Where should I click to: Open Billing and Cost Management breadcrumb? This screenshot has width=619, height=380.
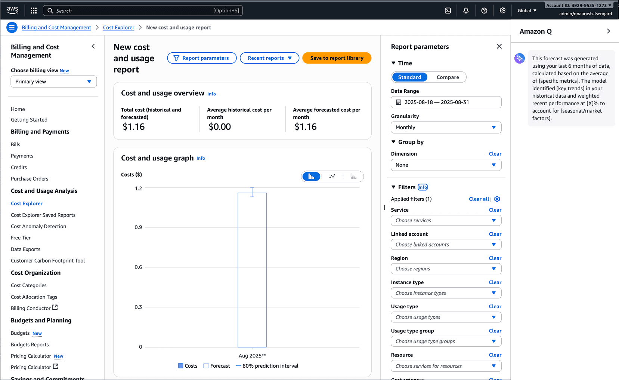(56, 28)
